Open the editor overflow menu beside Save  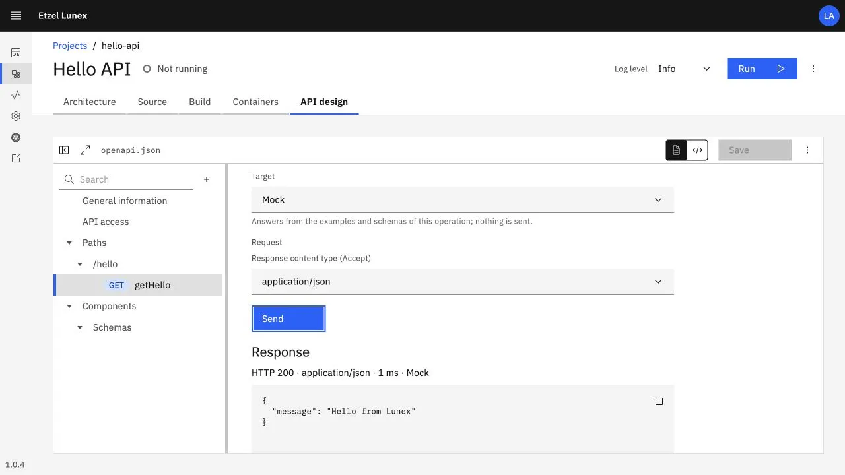click(807, 150)
